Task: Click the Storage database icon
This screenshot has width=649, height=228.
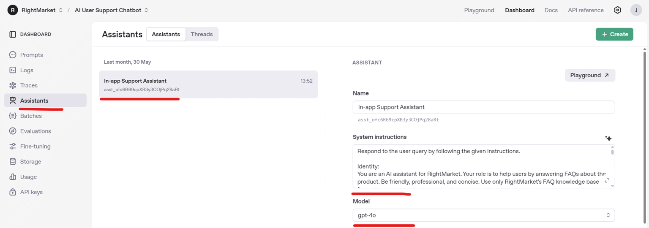Action: click(x=13, y=162)
